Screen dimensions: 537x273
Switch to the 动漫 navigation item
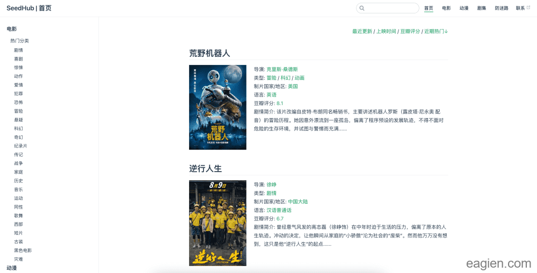point(464,8)
